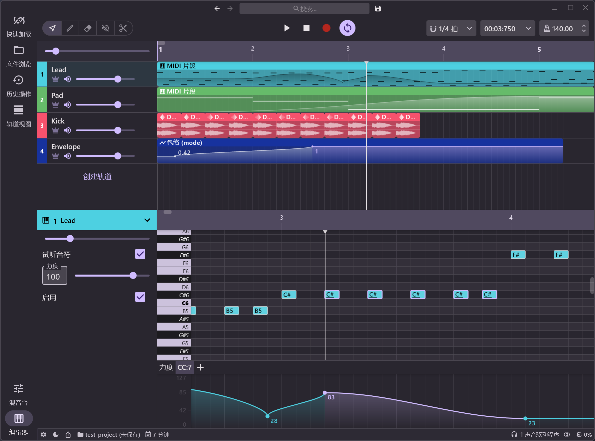Click the Lead track volume slider handle
Viewport: 595px width, 441px height.
(118, 79)
